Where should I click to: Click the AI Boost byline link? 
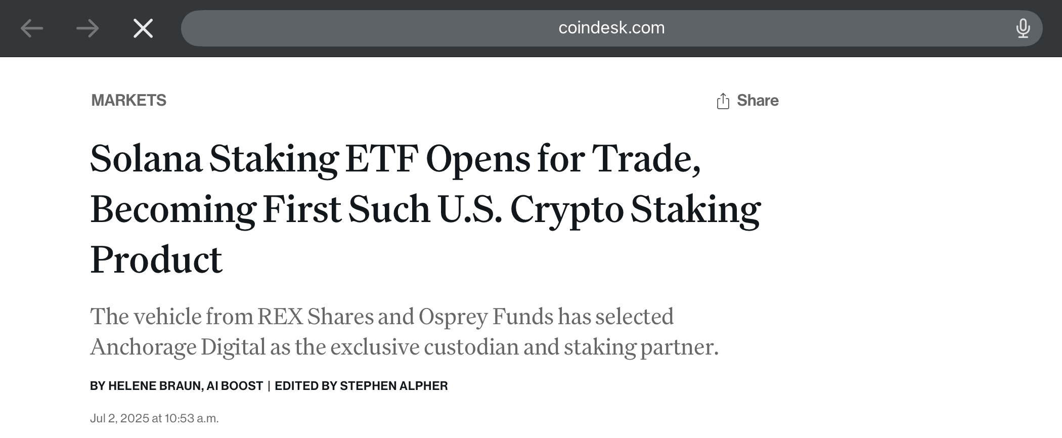coord(235,386)
